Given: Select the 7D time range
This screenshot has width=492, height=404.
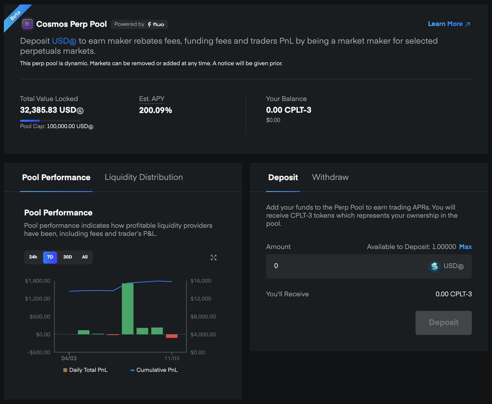Looking at the screenshot, I should [x=50, y=257].
